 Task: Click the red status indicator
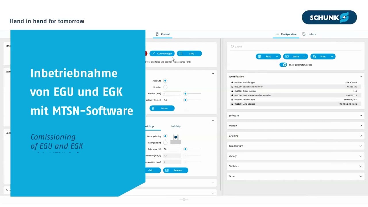tap(146, 53)
